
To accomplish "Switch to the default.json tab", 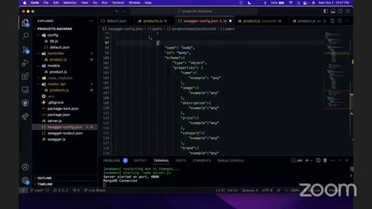I will pyautogui.click(x=116, y=21).
